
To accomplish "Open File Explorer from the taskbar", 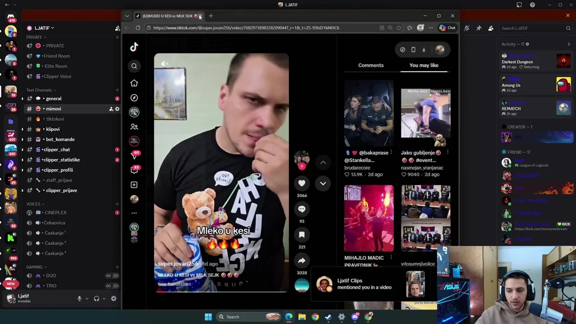I will click(302, 317).
